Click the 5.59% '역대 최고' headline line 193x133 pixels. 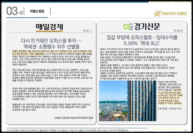coord(142,43)
